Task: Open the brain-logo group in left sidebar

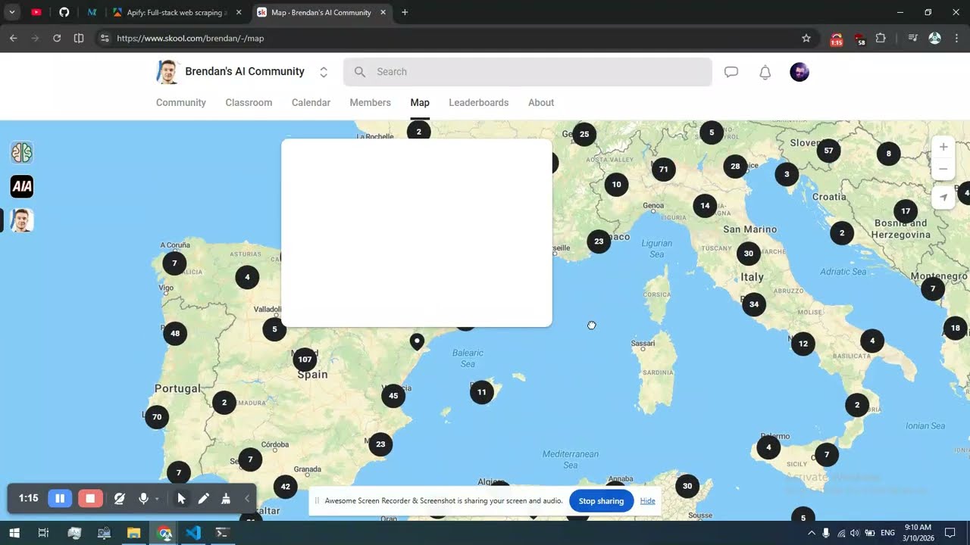Action: tap(22, 153)
